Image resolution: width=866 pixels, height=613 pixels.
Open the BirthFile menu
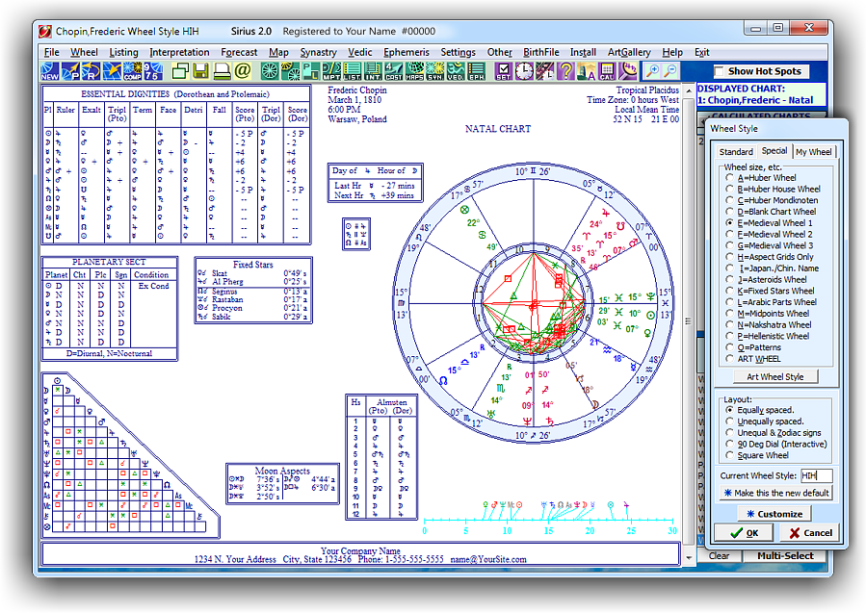tap(541, 52)
